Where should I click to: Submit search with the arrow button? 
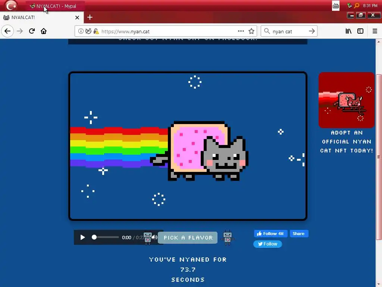click(x=311, y=31)
